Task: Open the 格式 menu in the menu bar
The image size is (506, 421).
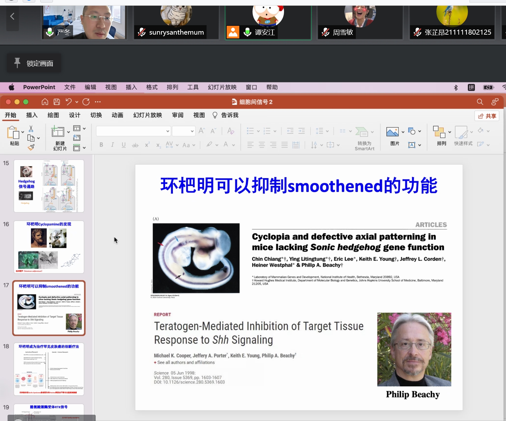Action: [x=152, y=87]
